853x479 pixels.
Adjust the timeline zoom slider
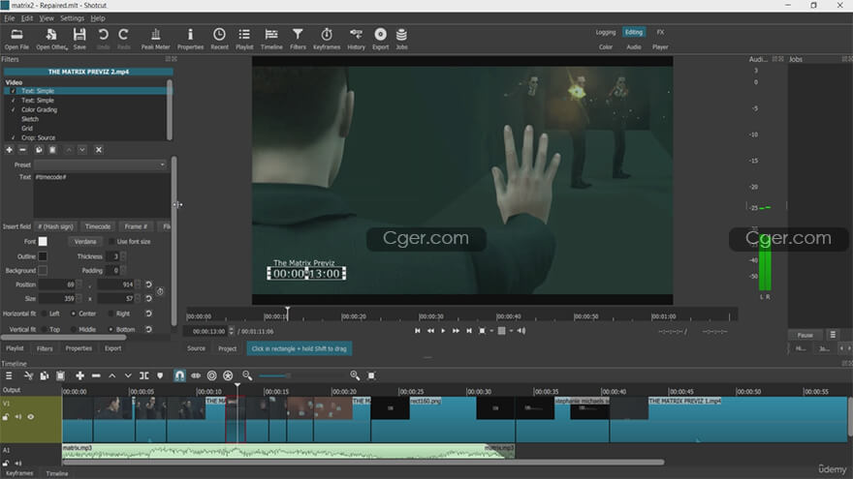coord(301,375)
